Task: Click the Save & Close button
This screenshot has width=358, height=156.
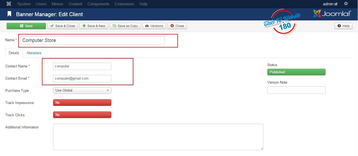Action: [x=62, y=26]
